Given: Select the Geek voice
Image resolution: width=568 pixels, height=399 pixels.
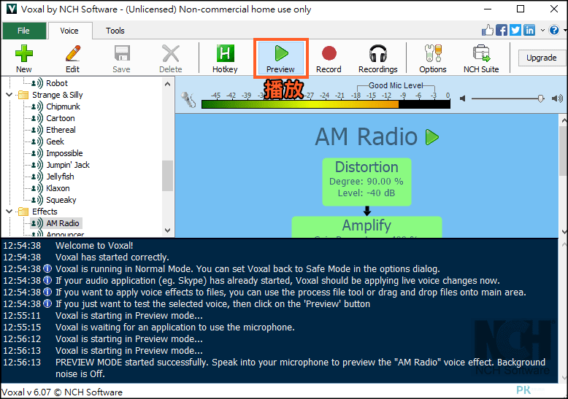Looking at the screenshot, I should pos(55,142).
